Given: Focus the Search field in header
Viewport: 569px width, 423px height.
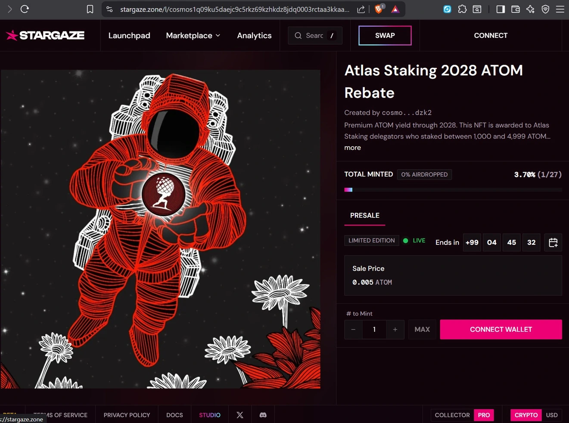Looking at the screenshot, I should [x=315, y=35].
